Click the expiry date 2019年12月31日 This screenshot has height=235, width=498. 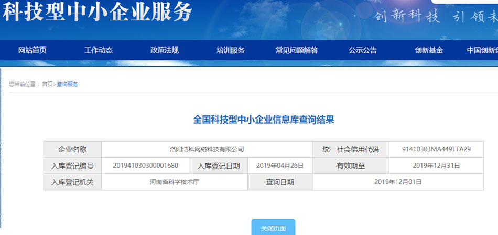pos(436,166)
